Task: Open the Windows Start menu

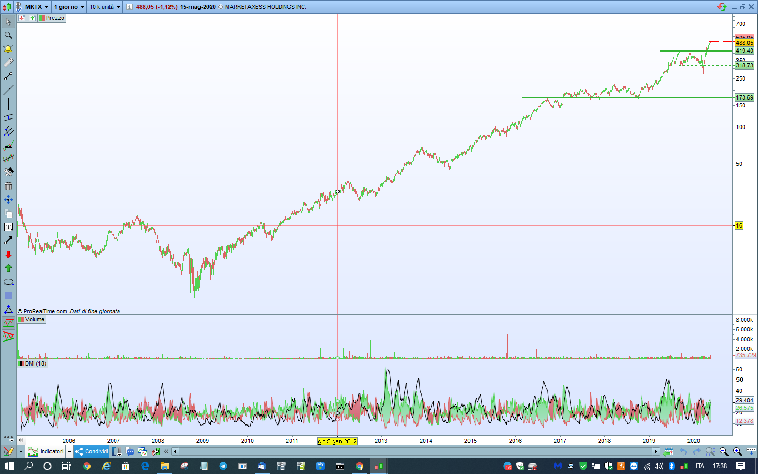Action: 9,466
